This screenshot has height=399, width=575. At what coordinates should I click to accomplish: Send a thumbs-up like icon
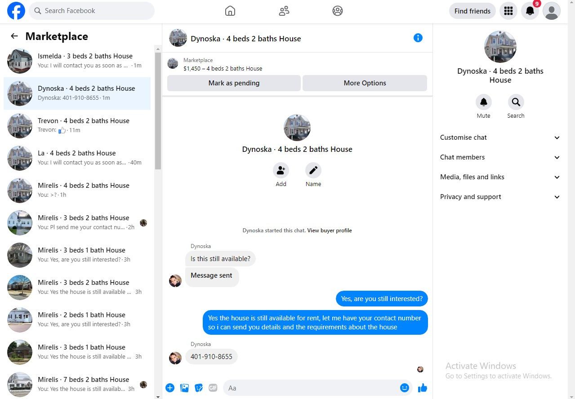(422, 388)
